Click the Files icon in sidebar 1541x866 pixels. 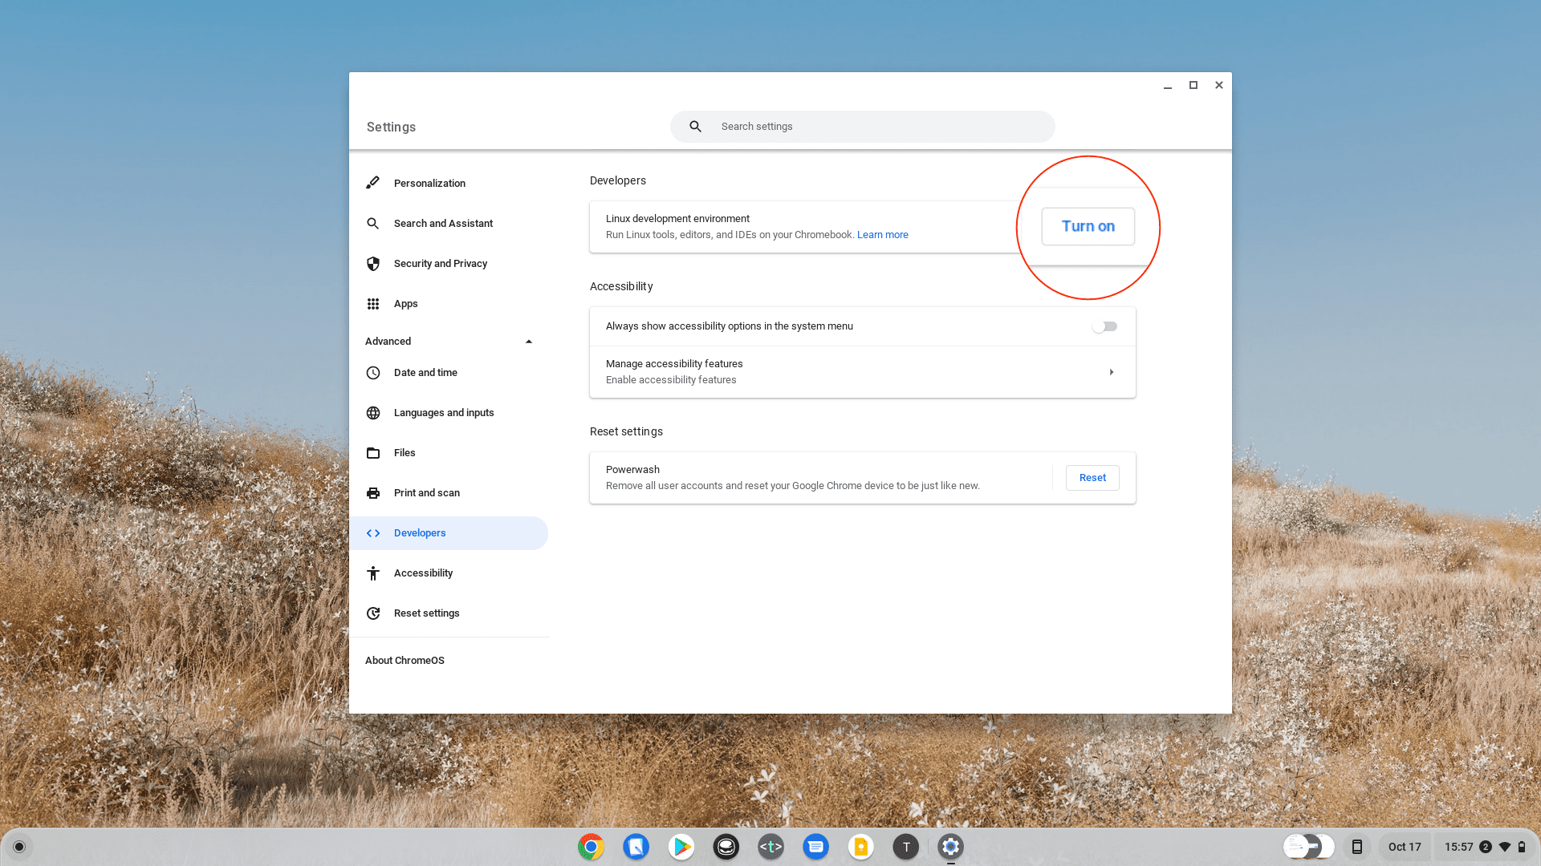tap(372, 451)
